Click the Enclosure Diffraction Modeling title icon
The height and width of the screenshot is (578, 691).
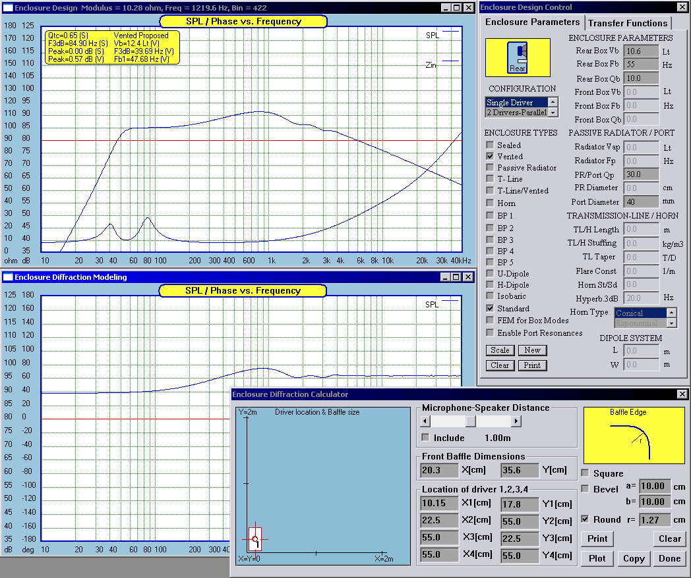[7, 277]
